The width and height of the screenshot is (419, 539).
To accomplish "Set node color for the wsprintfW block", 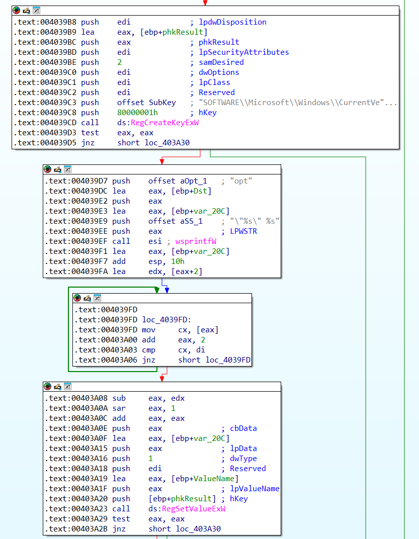I will coord(48,169).
